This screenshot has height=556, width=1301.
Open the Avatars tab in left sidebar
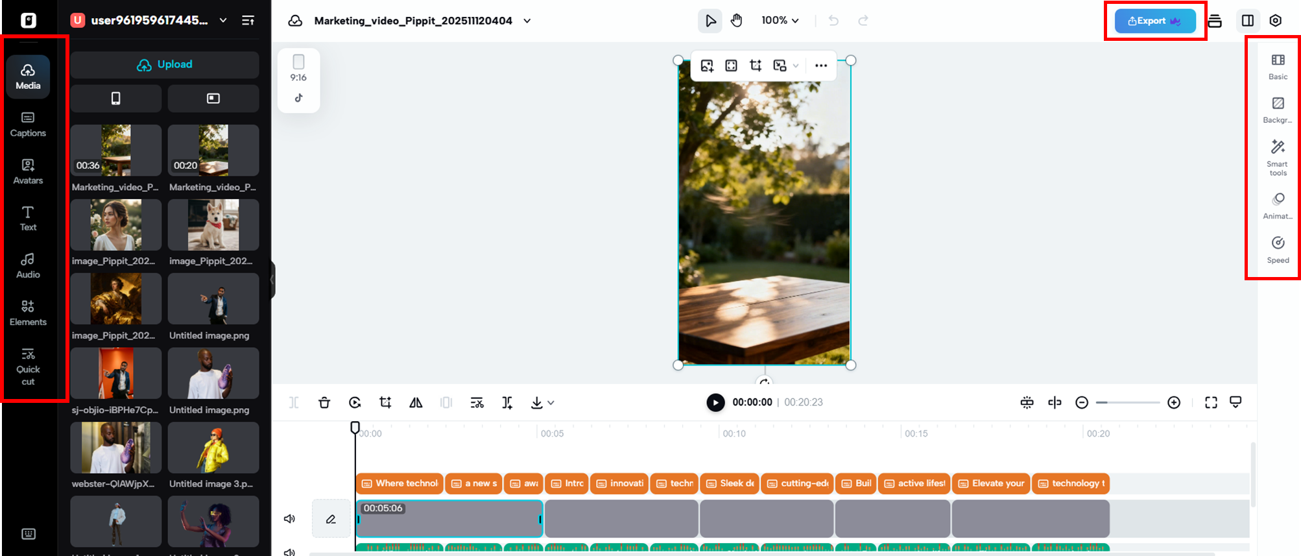pos(28,172)
